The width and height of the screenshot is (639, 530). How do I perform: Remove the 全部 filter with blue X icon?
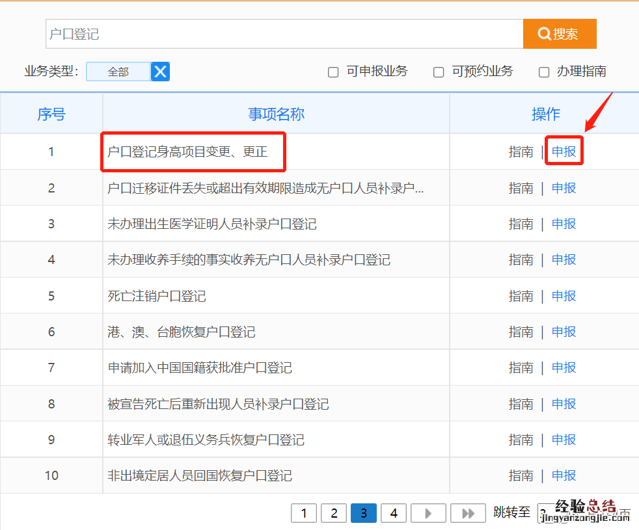click(x=160, y=72)
